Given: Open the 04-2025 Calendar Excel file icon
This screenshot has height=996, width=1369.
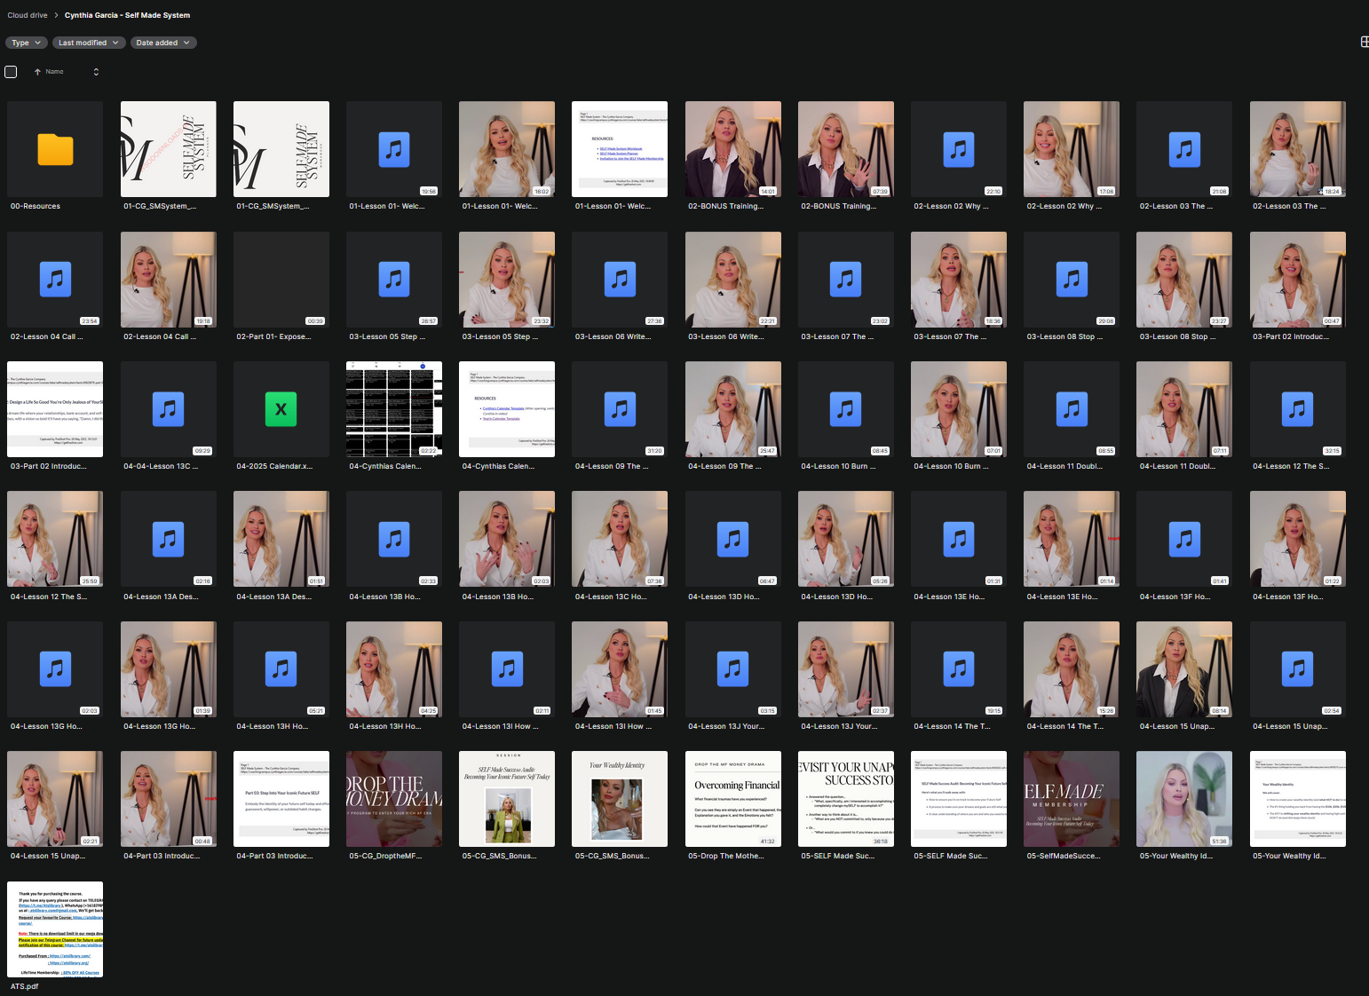Looking at the screenshot, I should tap(281, 409).
